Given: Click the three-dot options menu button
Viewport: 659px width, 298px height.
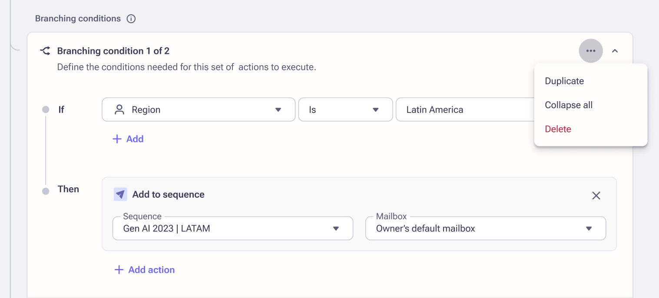Looking at the screenshot, I should point(590,50).
